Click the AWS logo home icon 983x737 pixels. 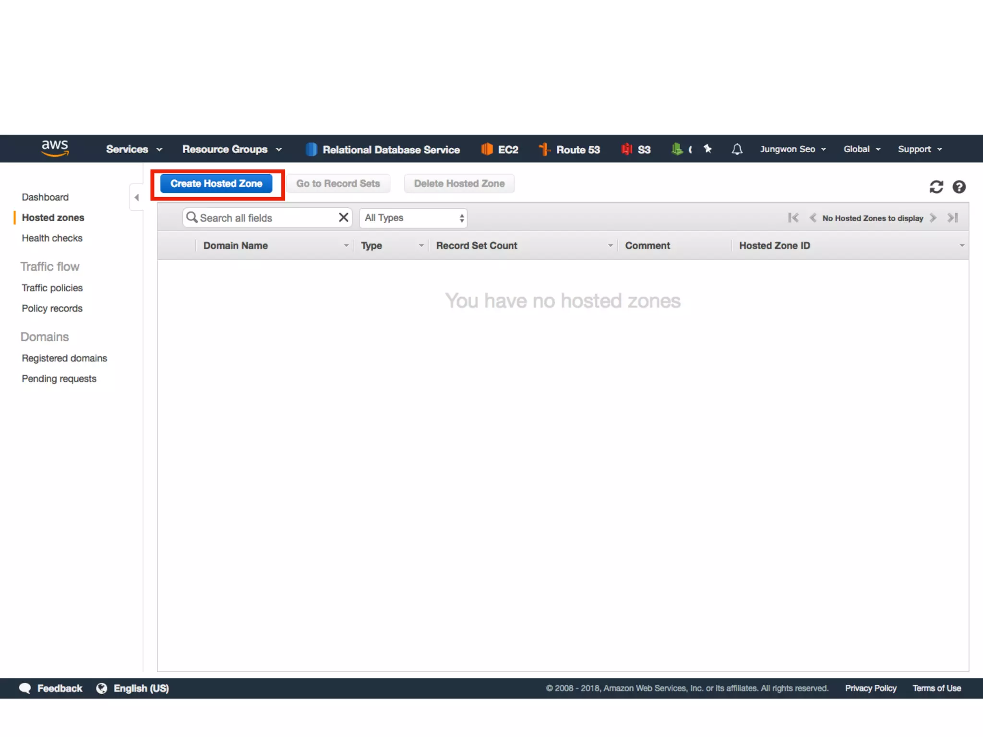click(x=55, y=148)
